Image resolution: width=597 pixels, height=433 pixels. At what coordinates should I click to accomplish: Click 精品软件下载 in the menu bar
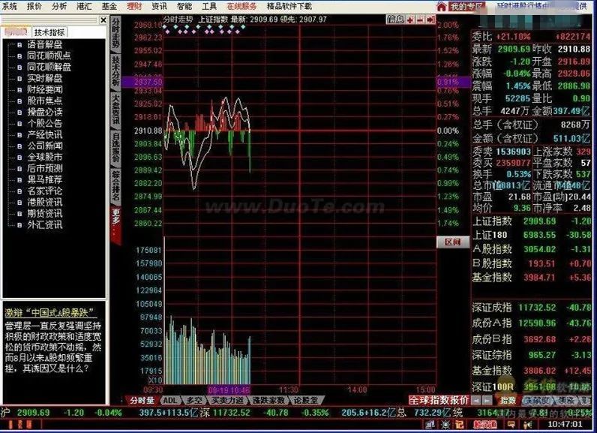click(x=289, y=6)
